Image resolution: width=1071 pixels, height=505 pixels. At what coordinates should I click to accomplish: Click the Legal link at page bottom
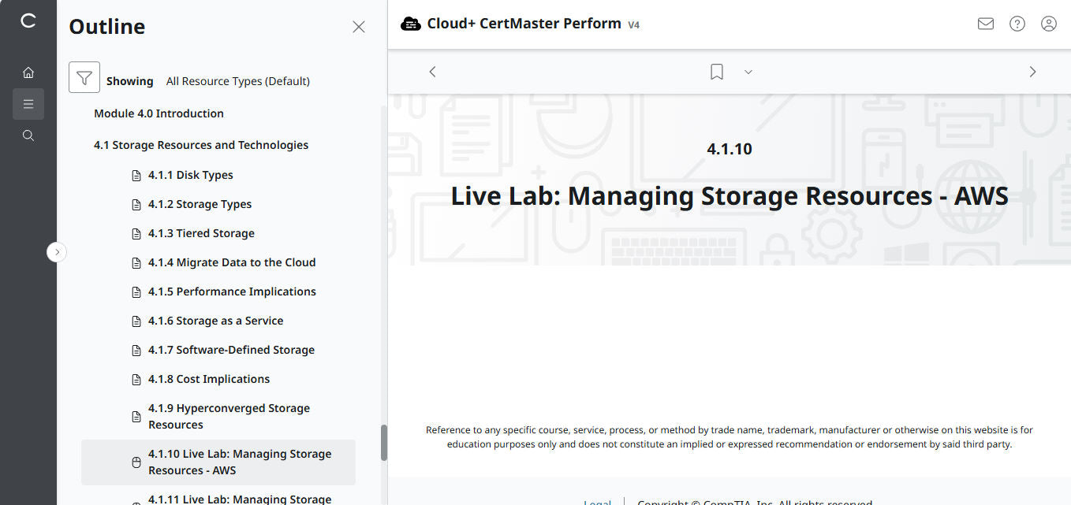(x=597, y=502)
